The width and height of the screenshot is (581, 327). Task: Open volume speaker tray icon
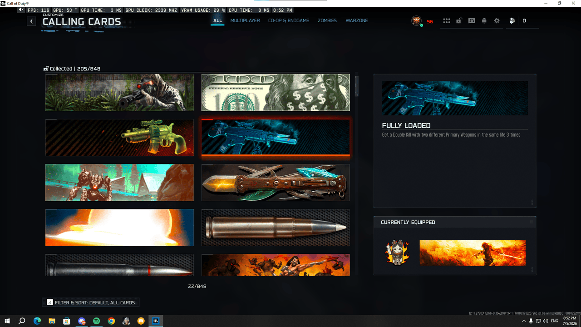point(545,321)
